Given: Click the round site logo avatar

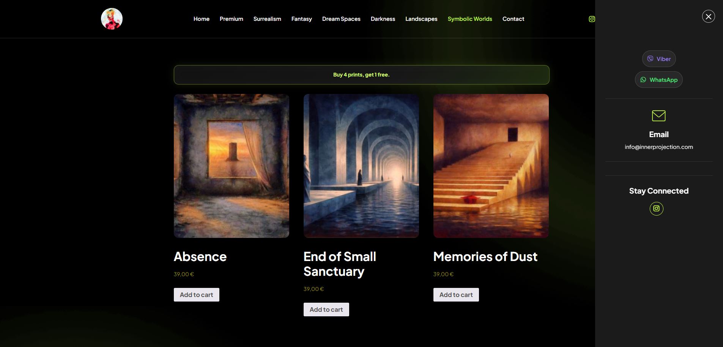Looking at the screenshot, I should (x=112, y=19).
